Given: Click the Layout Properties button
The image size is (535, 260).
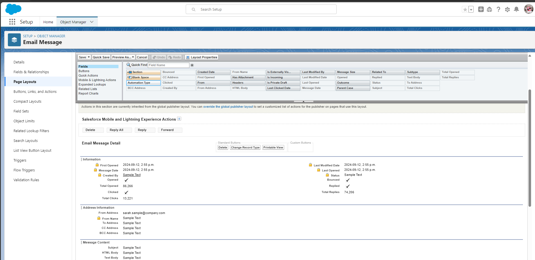Looking at the screenshot, I should point(202,57).
